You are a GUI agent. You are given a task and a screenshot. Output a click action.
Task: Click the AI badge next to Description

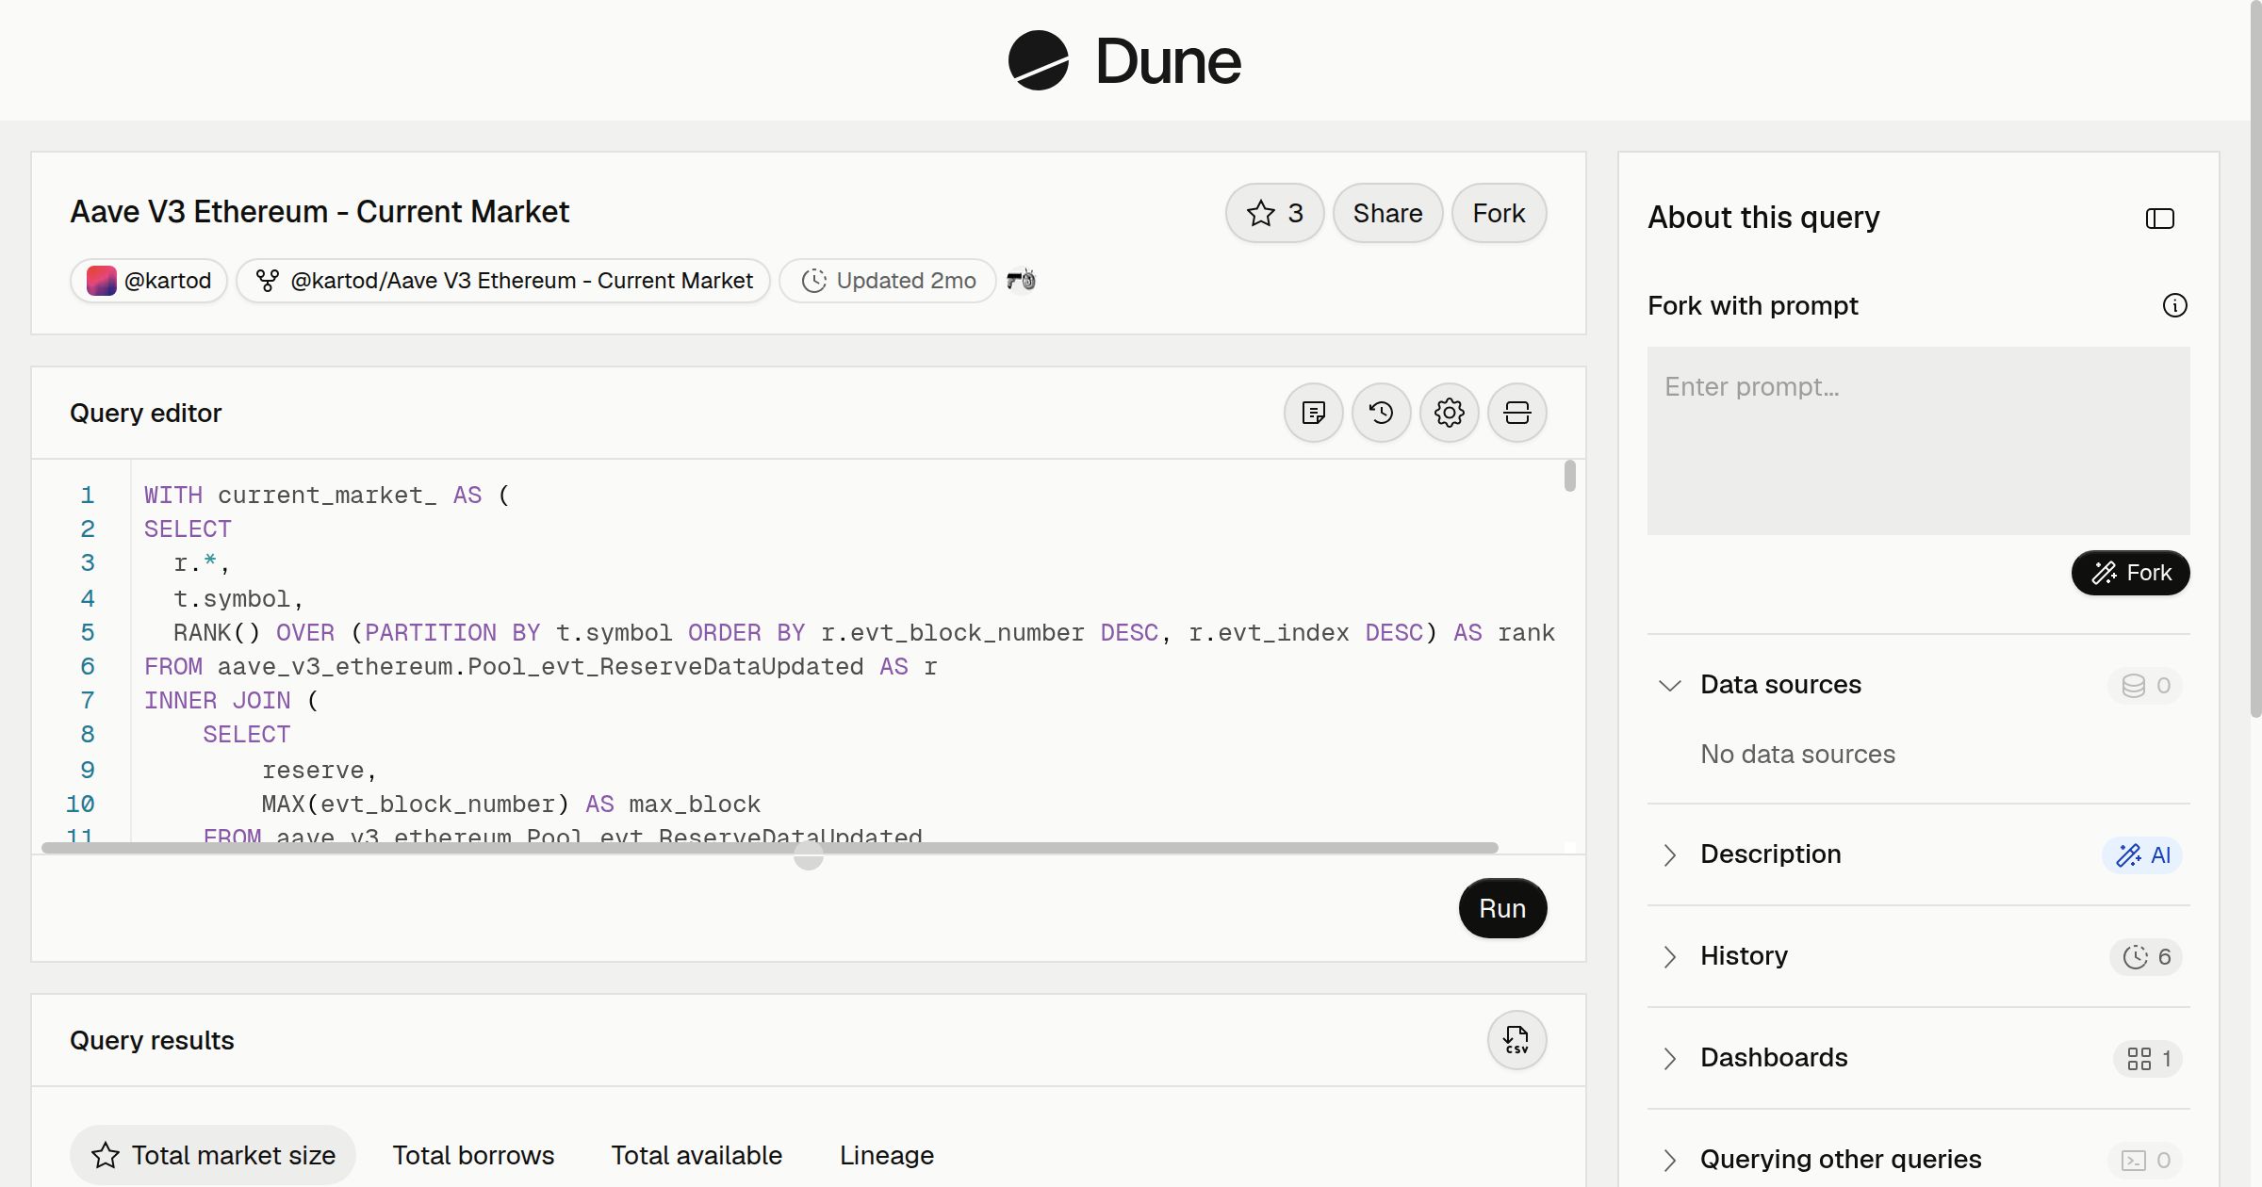2142,854
